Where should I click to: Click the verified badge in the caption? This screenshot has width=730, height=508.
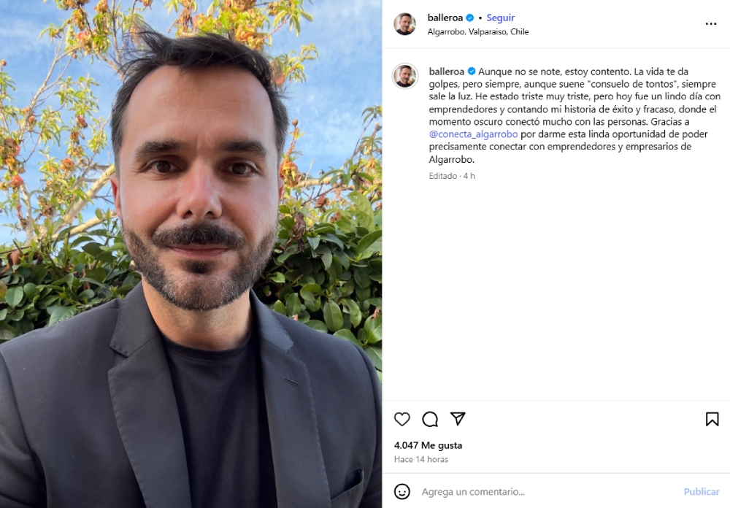pyautogui.click(x=471, y=72)
